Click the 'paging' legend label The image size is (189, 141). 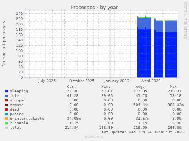pos(17,114)
